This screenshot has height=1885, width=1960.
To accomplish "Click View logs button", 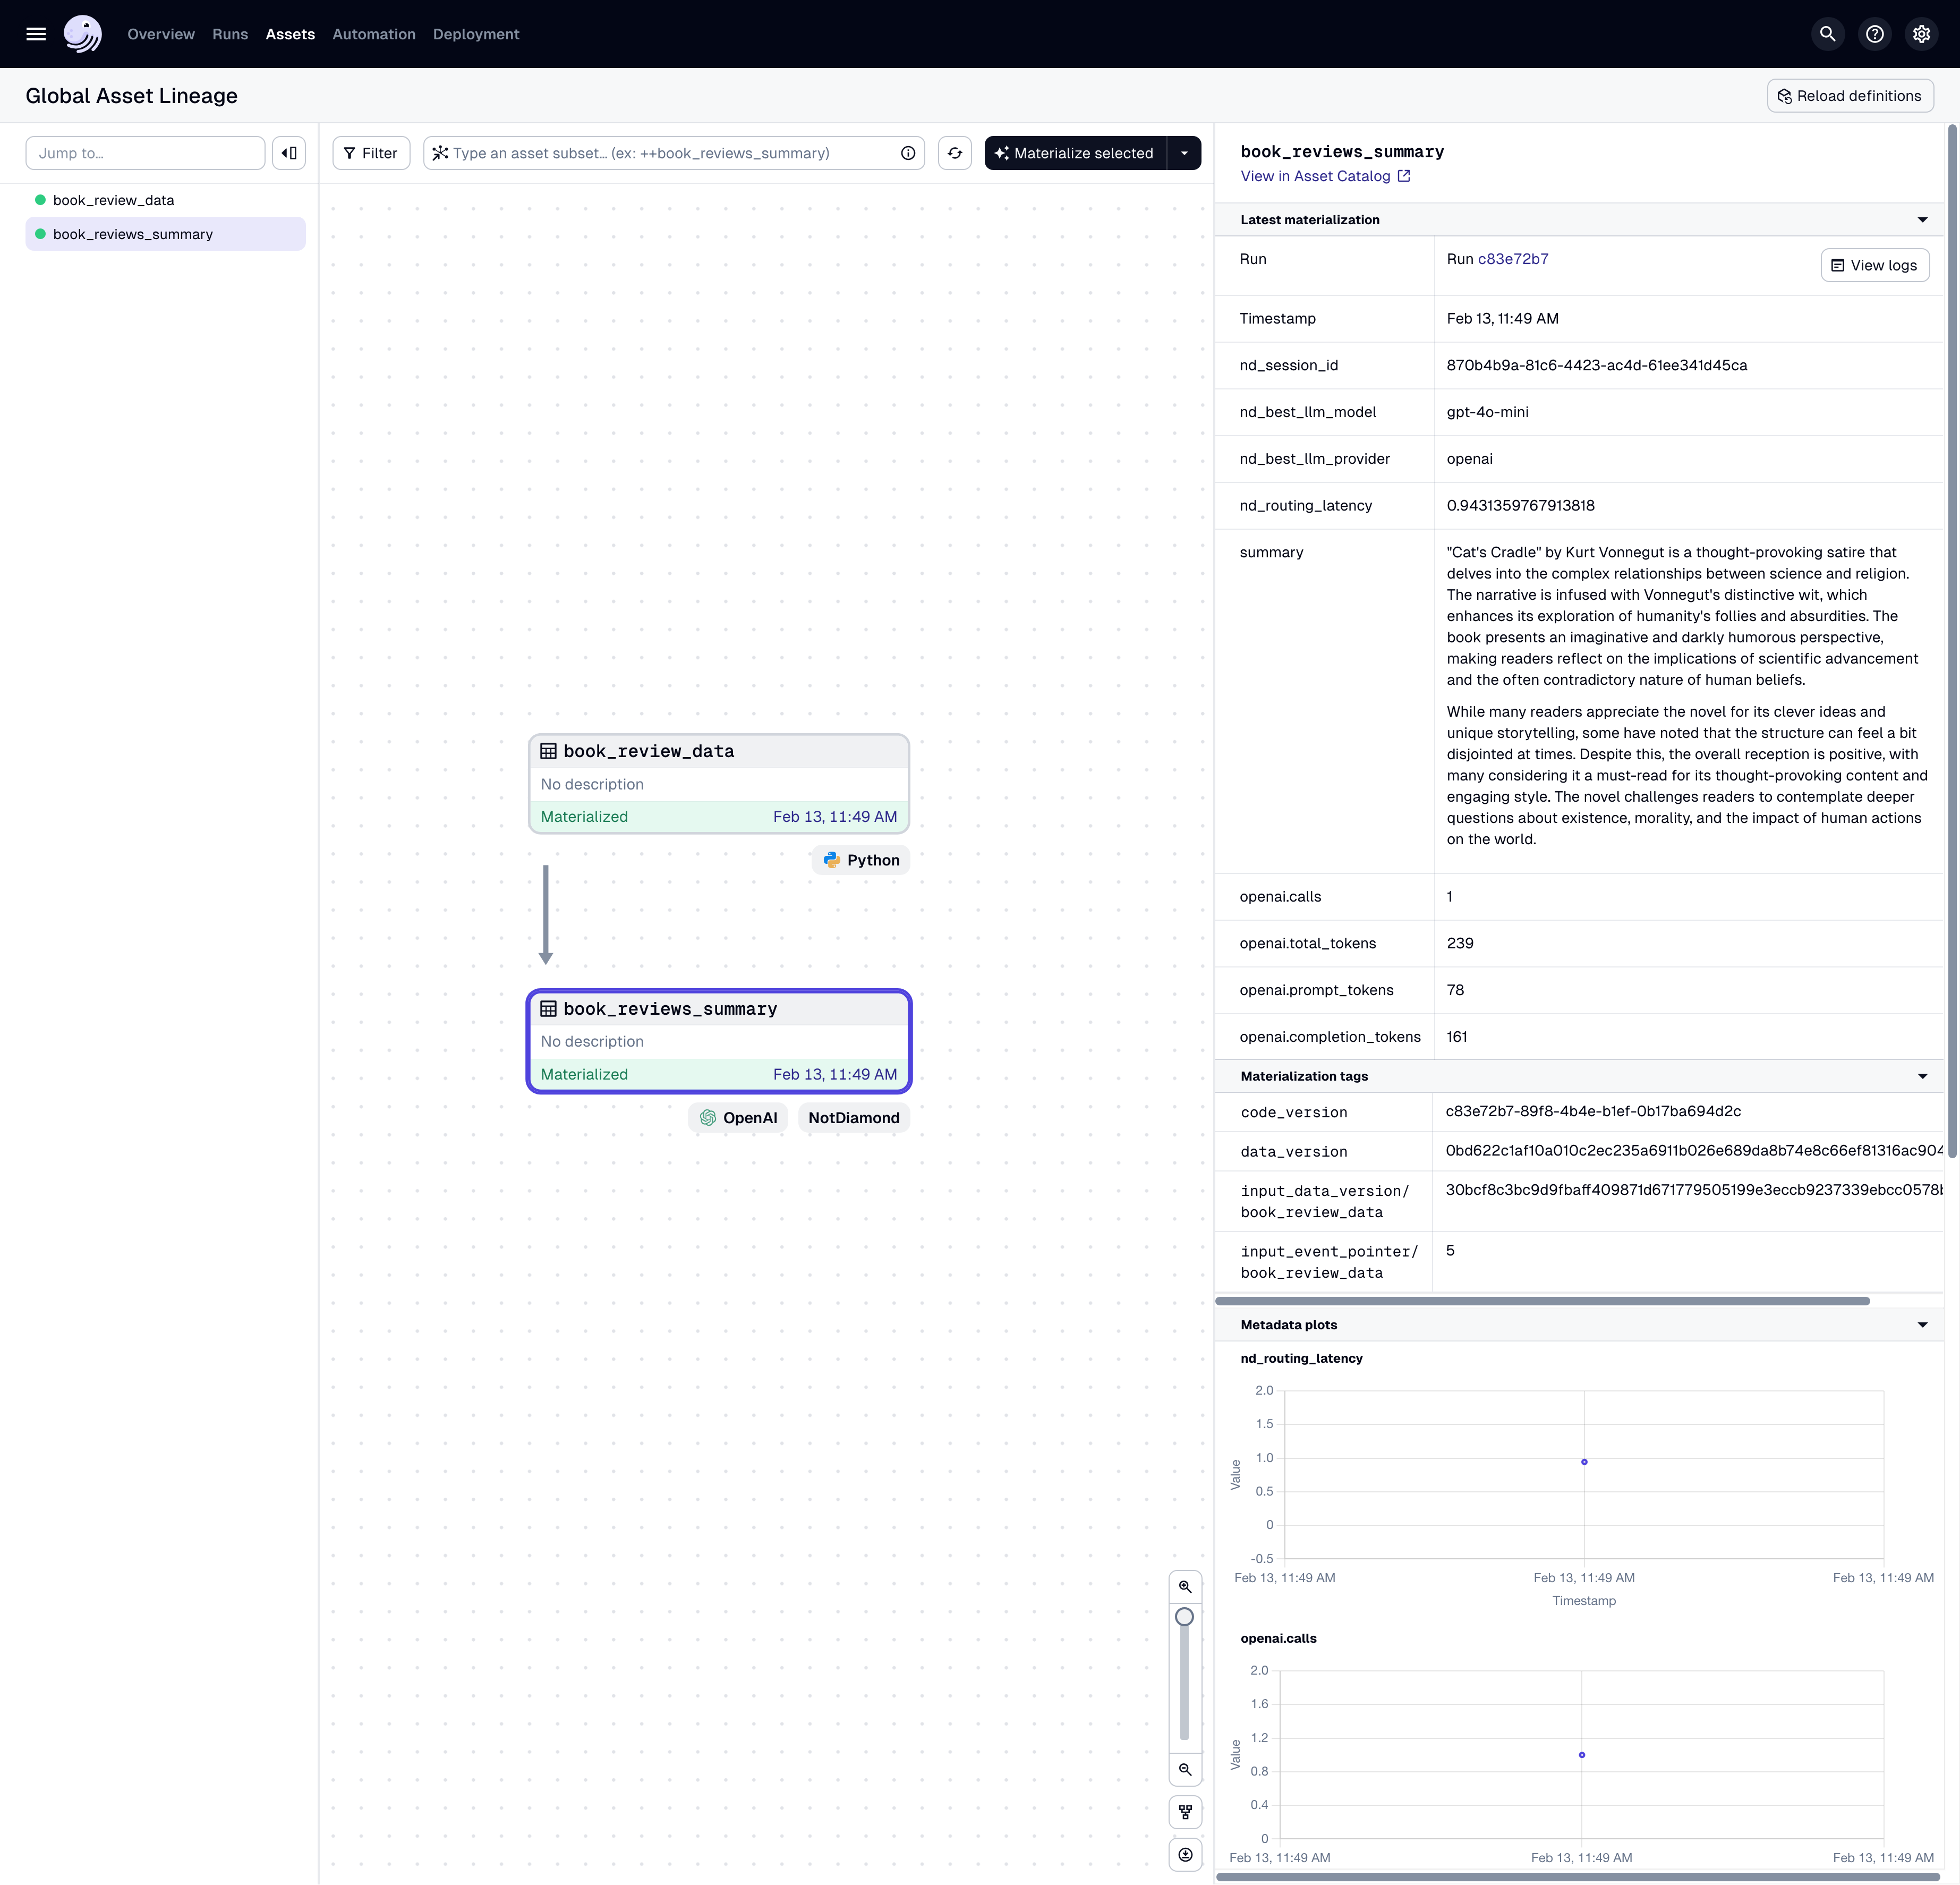I will point(1874,265).
